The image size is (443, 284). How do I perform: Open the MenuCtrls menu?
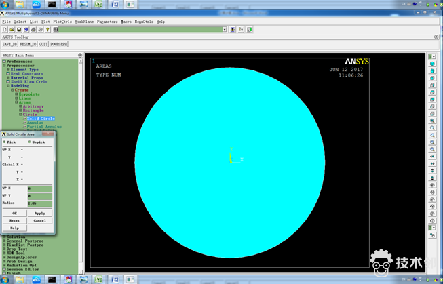coord(144,22)
